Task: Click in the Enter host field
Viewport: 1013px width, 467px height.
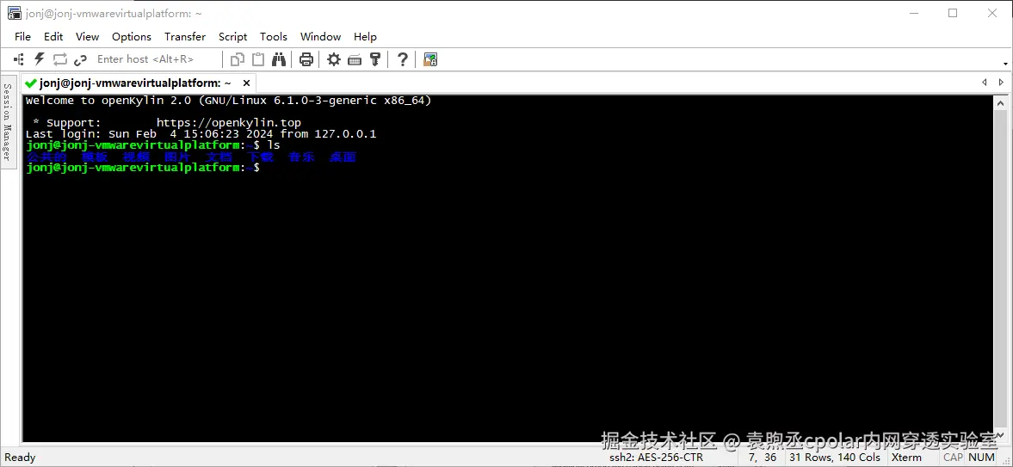Action: pyautogui.click(x=156, y=59)
